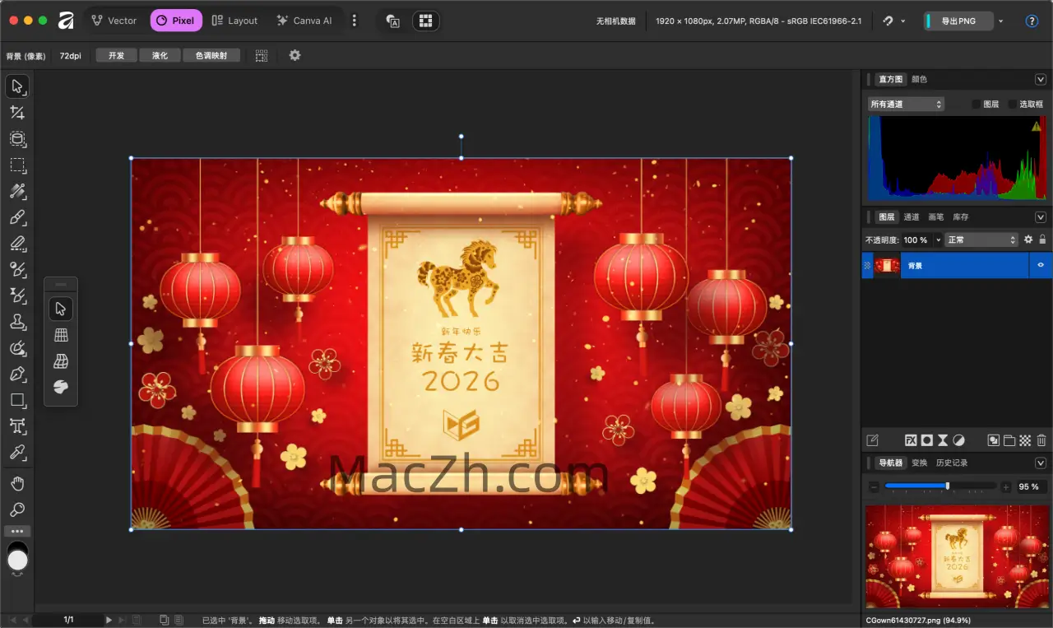The width and height of the screenshot is (1053, 628).
Task: Select the Zoom tool
Action: click(18, 510)
